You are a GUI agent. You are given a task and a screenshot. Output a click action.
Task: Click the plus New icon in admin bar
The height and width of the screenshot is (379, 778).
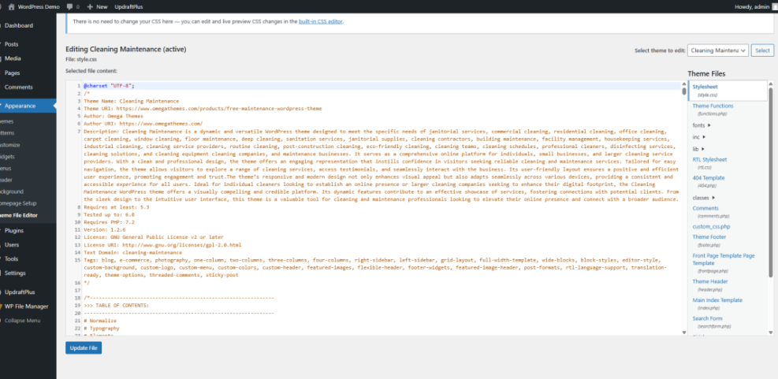90,7
